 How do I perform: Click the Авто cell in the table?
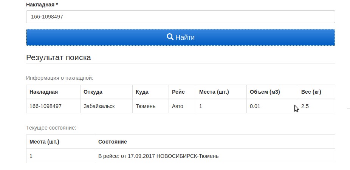(178, 106)
